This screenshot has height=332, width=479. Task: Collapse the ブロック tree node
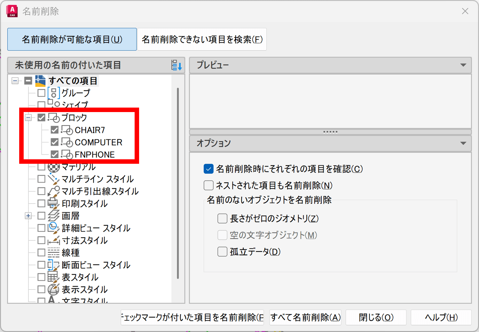[x=28, y=118]
